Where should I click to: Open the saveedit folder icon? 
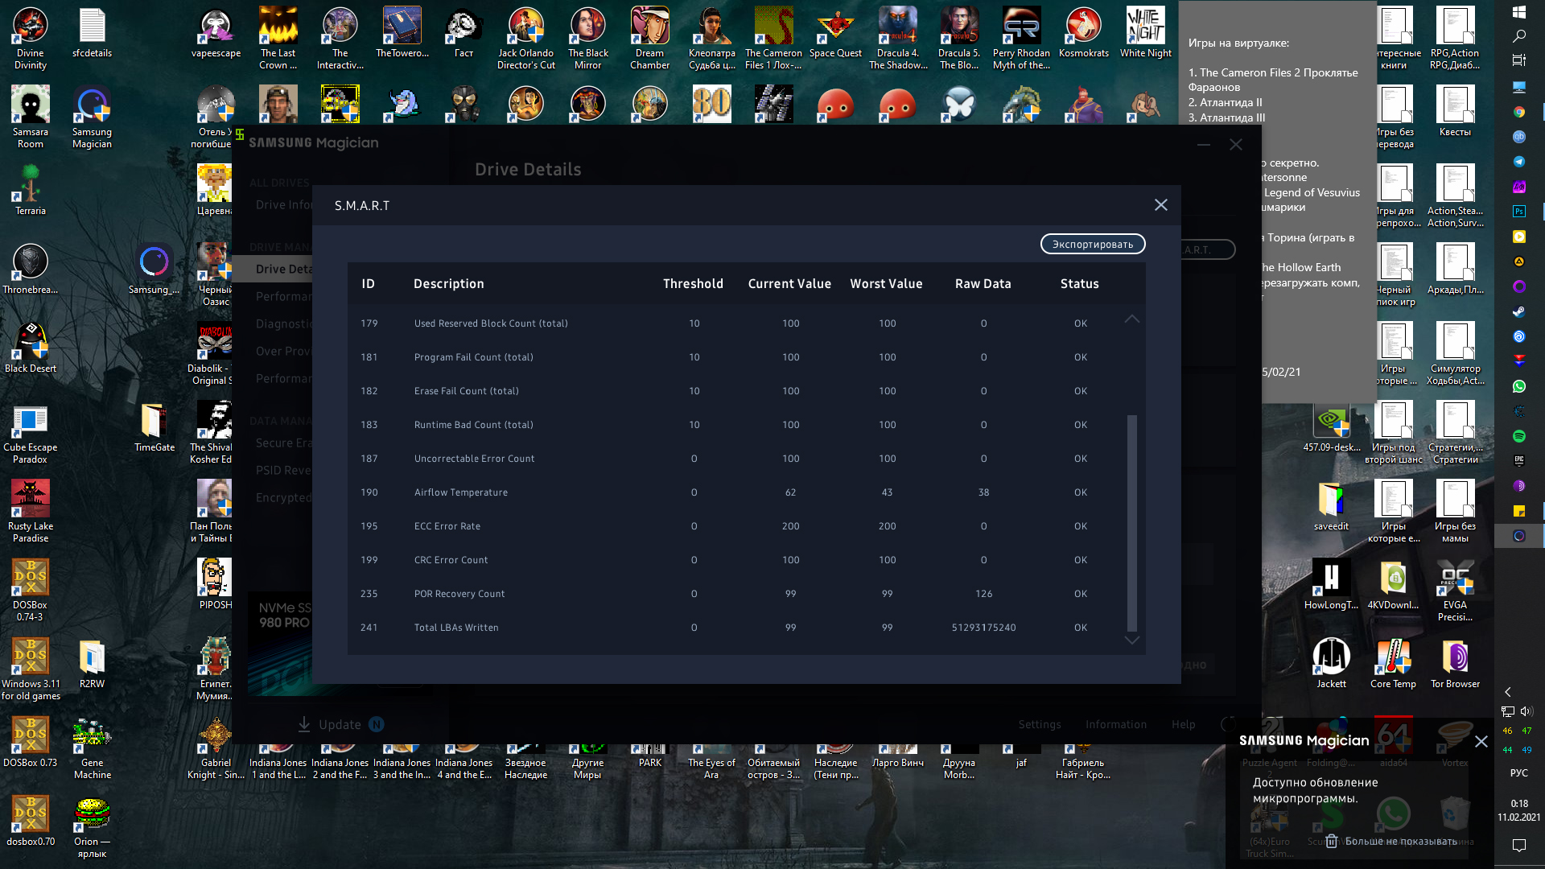tap(1331, 505)
